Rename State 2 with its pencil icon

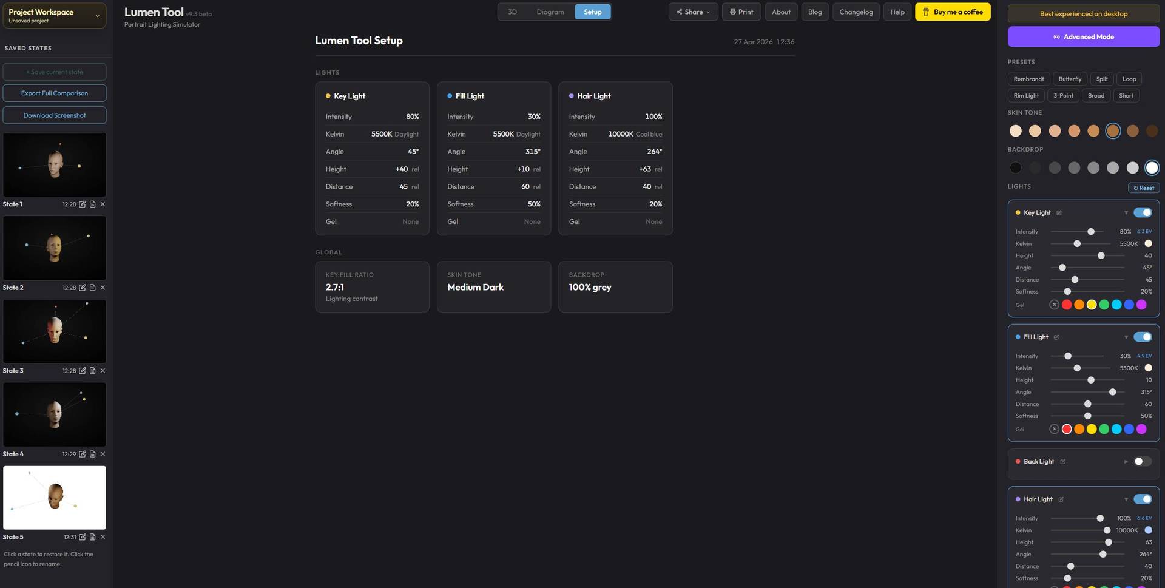(83, 288)
